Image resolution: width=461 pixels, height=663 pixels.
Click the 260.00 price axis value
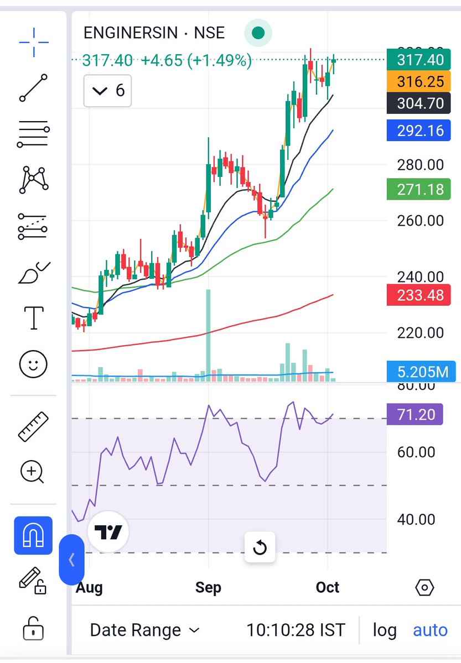point(421,220)
